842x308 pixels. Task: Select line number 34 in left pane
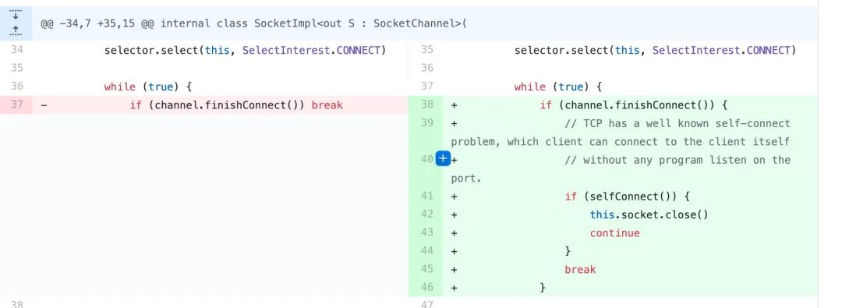[16, 50]
